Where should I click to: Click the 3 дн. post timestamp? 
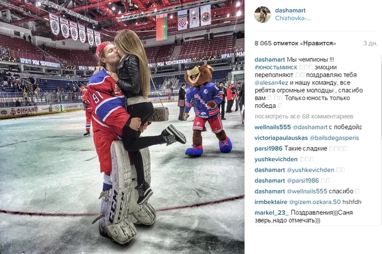point(371,43)
